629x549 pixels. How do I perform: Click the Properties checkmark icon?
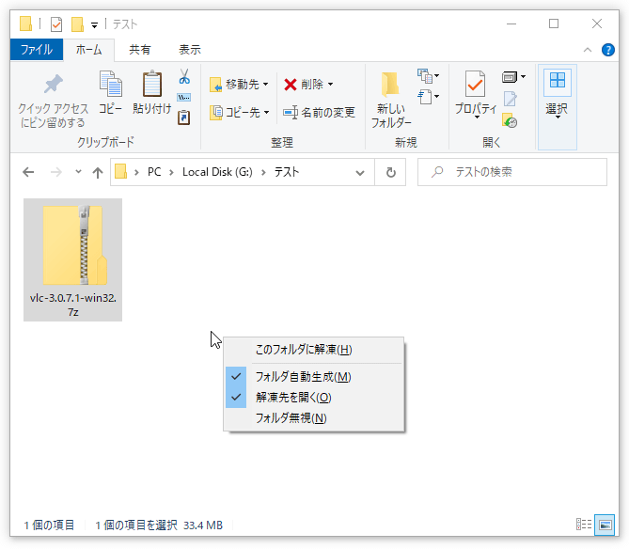(476, 84)
